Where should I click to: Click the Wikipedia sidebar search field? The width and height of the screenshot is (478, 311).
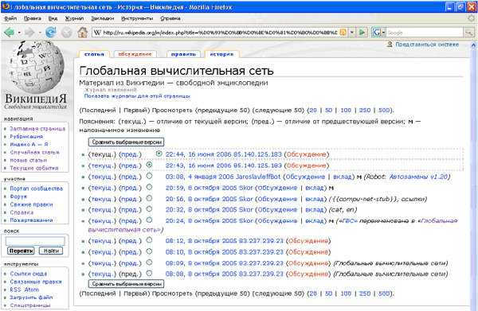pos(35,241)
